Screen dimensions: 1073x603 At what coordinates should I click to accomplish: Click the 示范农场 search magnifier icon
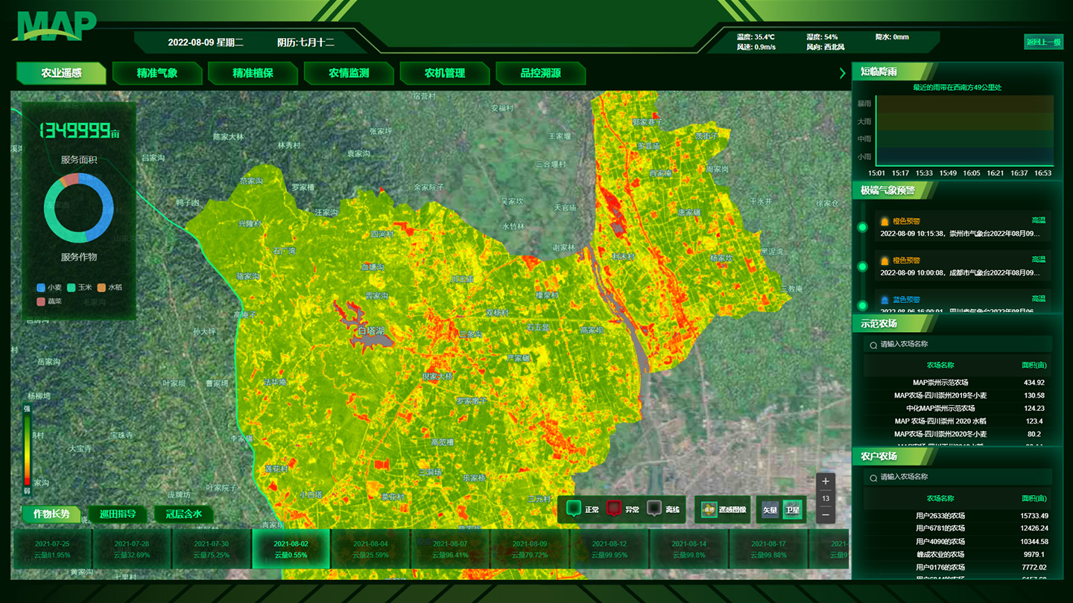tap(873, 345)
